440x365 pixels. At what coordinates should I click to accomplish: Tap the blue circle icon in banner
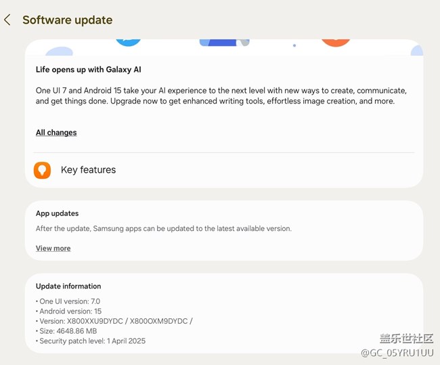pyautogui.click(x=128, y=41)
